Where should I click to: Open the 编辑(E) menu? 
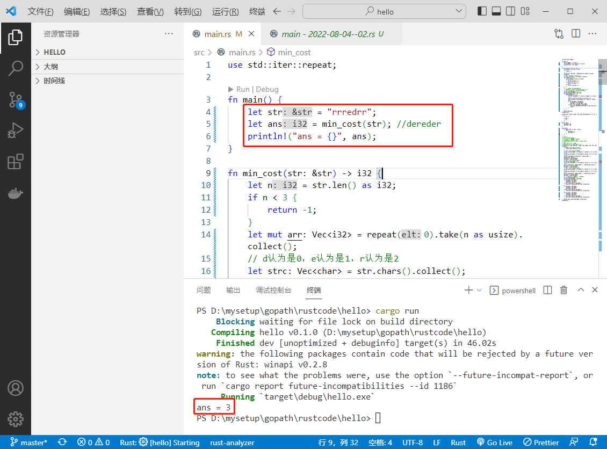tap(77, 12)
